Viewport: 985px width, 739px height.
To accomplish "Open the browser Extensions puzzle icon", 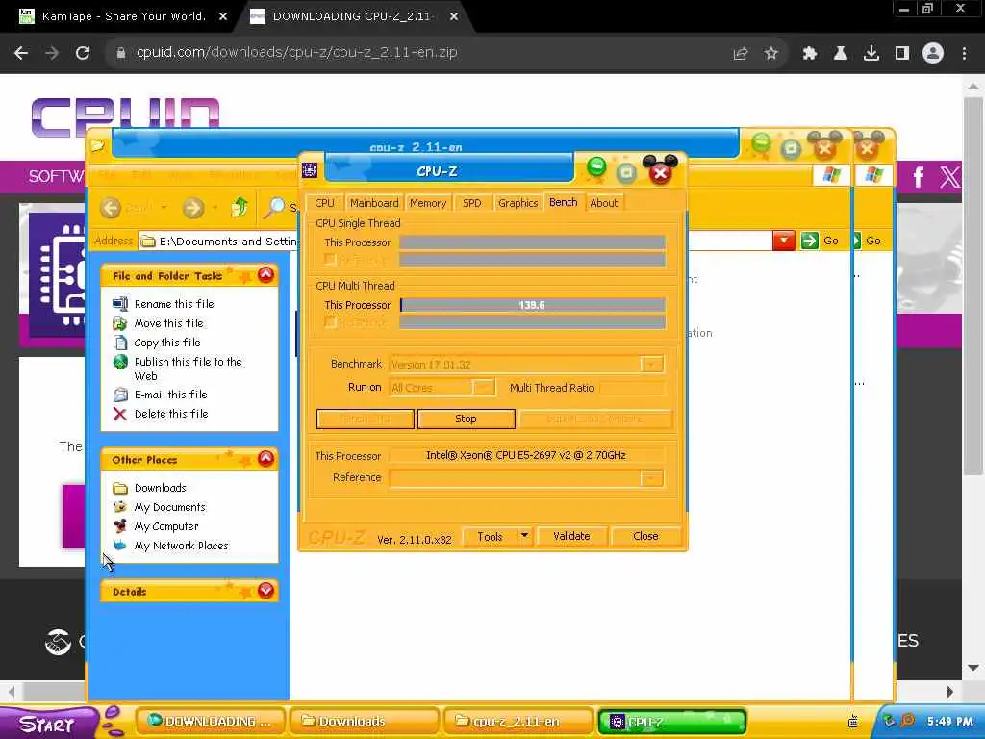I will 810,54.
